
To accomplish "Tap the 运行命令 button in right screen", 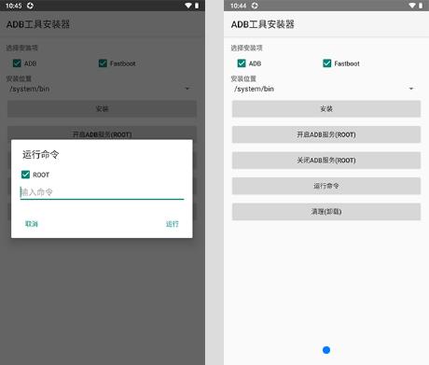I will [326, 186].
